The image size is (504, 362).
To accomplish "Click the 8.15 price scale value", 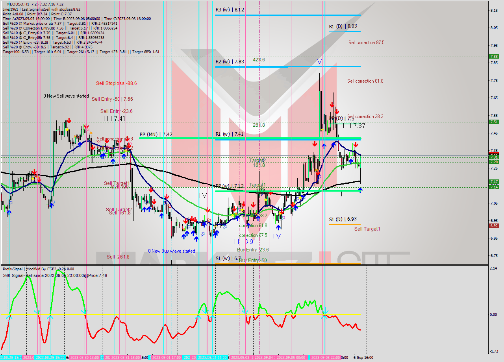I will [495, 10].
